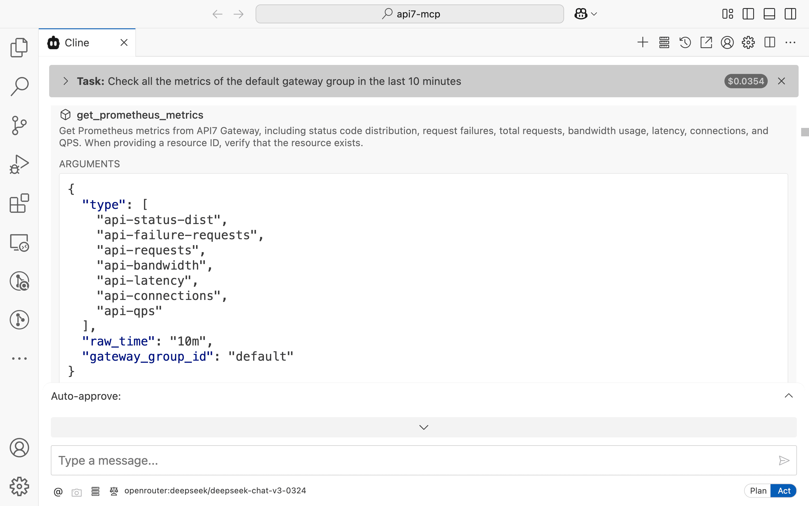This screenshot has height=506, width=809.
Task: Open Accounts menu in activity bar
Action: [19, 448]
